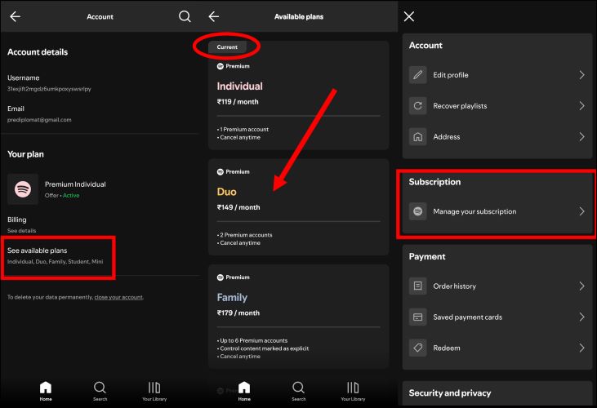
Task: Open Home tab in Account screen bottom bar
Action: [x=46, y=391]
